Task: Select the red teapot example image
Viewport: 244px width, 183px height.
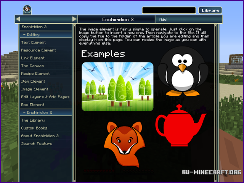Action: pos(181,125)
